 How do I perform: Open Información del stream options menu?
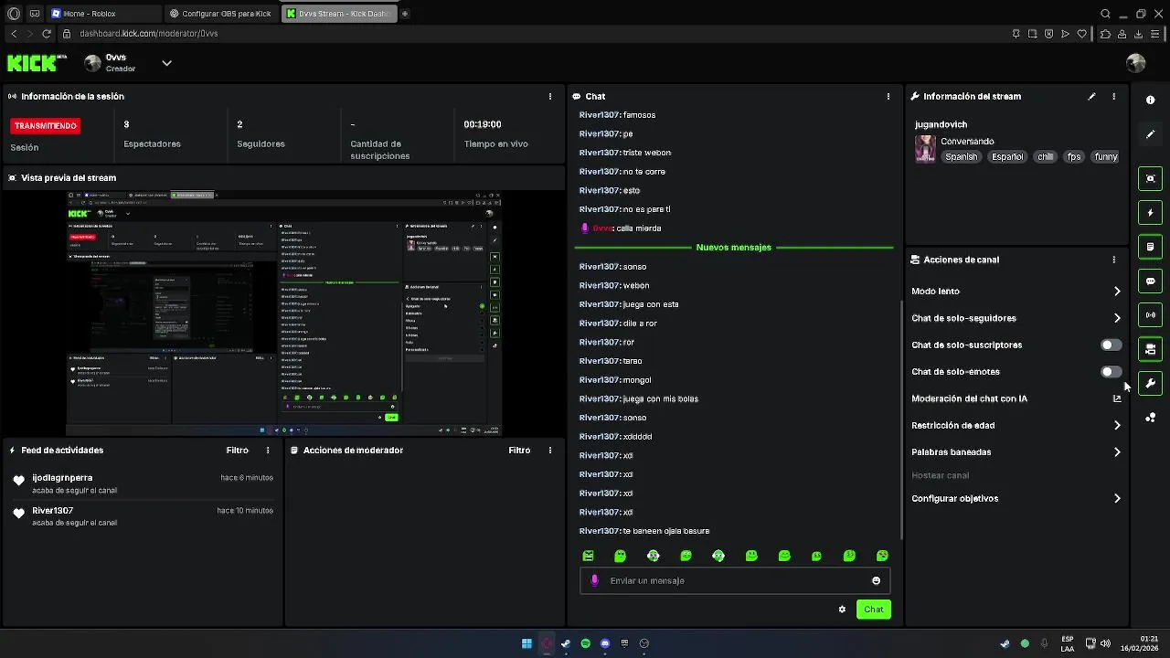point(1113,96)
